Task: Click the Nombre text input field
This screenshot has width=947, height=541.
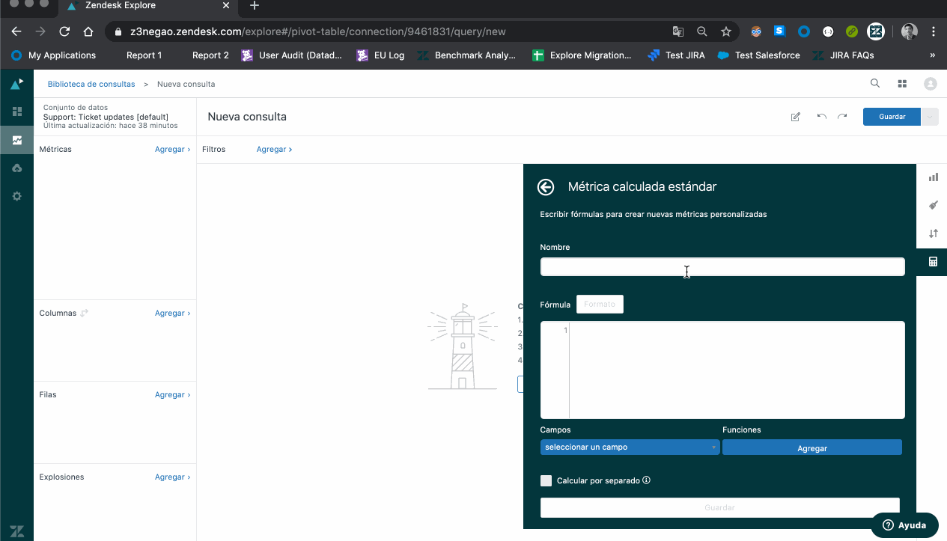Action: [x=722, y=266]
